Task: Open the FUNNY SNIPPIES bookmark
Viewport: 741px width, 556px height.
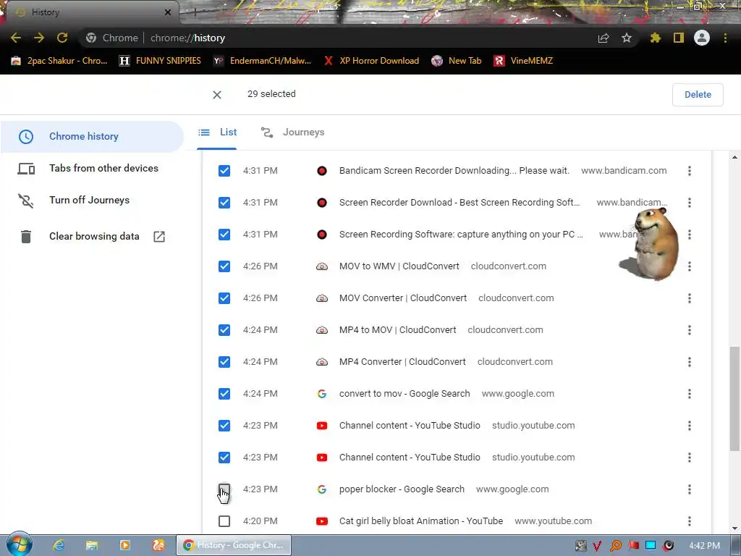Action: tap(160, 61)
